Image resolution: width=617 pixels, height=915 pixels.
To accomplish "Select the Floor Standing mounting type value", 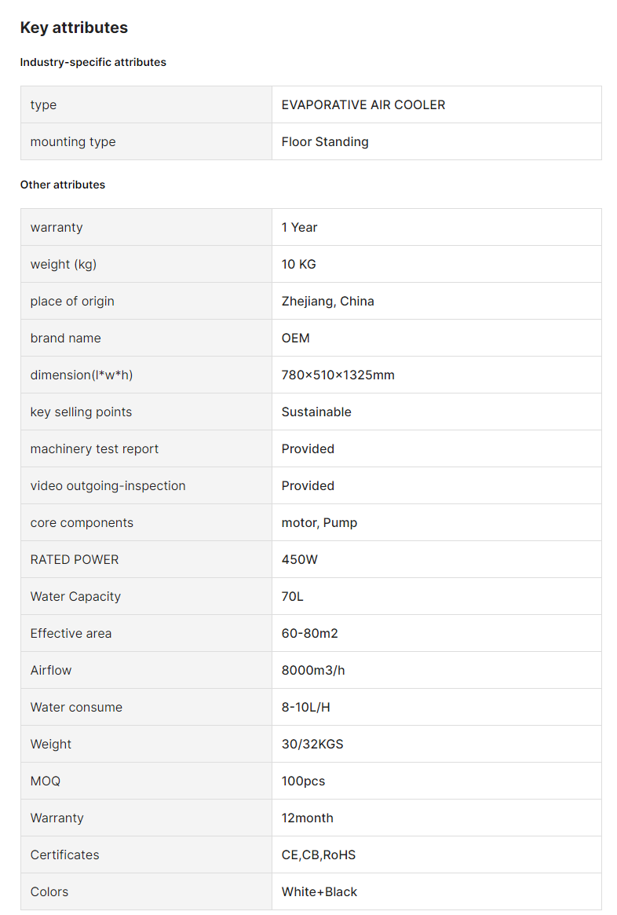I will click(x=325, y=142).
